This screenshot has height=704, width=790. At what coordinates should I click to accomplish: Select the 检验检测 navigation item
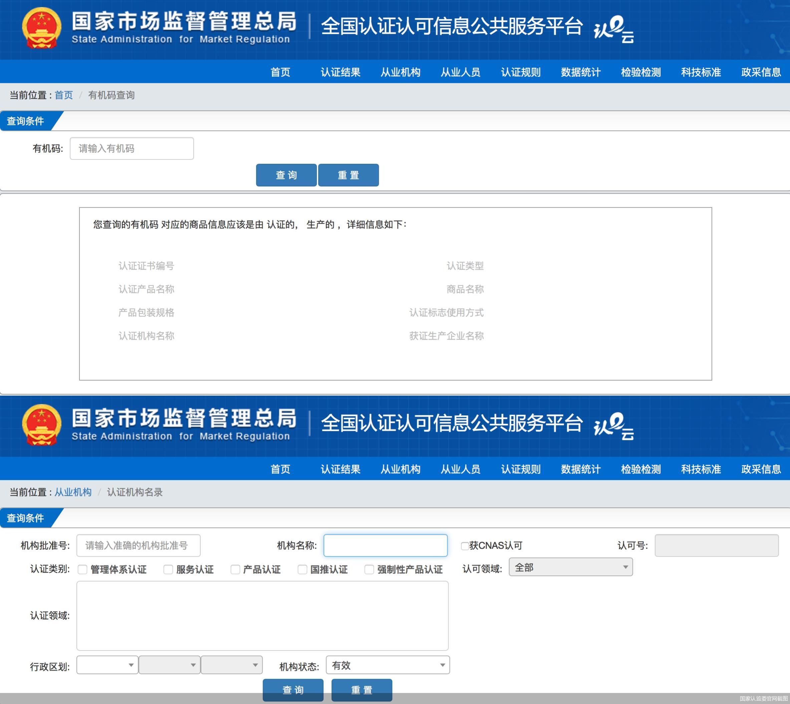[641, 72]
